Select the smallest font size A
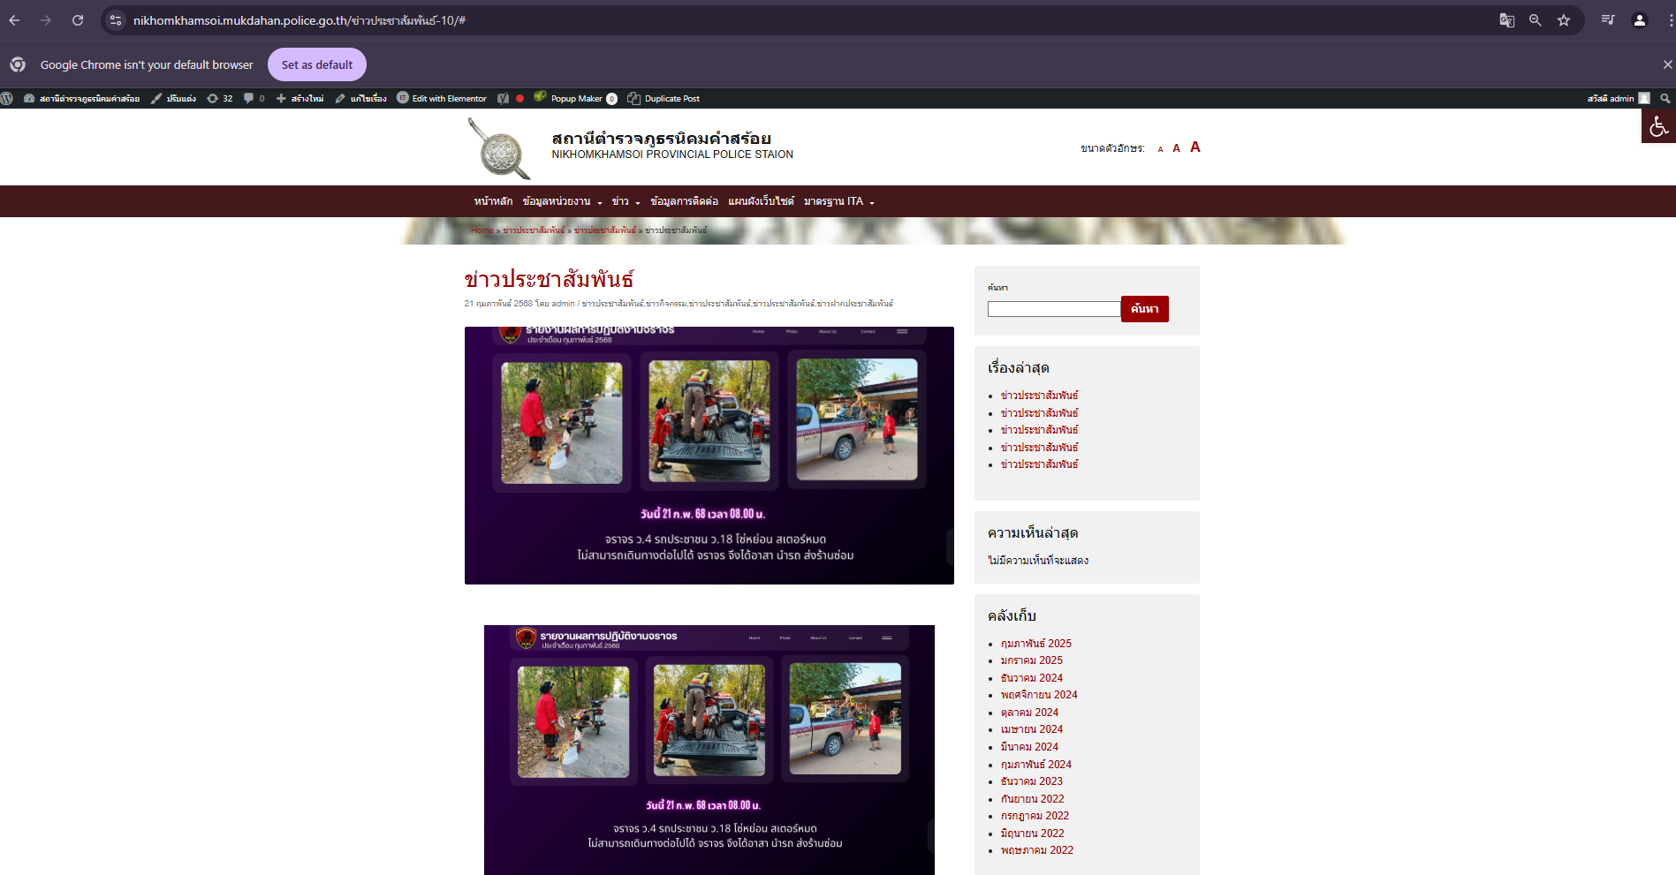Image resolution: width=1676 pixels, height=875 pixels. click(1160, 149)
